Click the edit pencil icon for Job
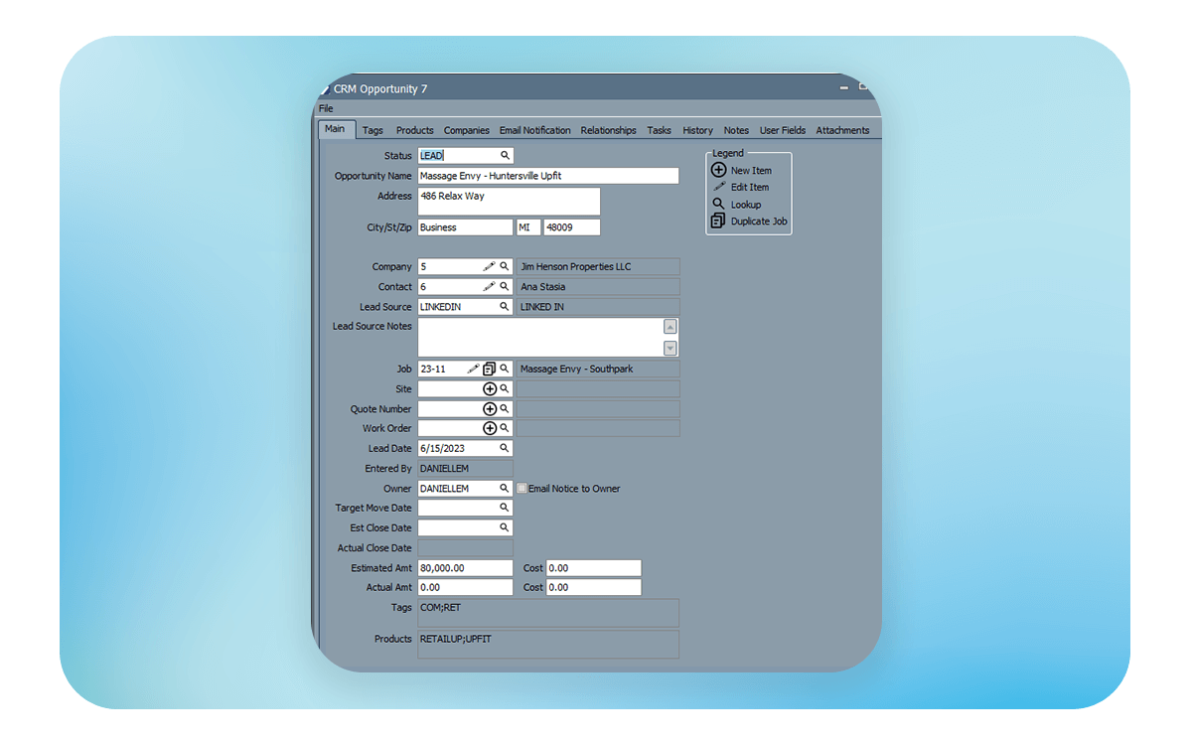The image size is (1192, 745). coord(473,369)
